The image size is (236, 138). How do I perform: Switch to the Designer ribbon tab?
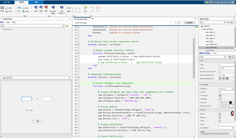[7, 2]
